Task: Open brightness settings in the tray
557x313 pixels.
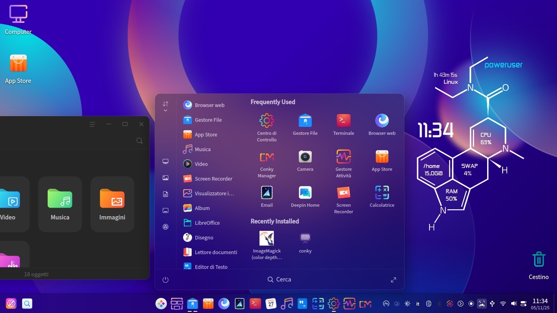Action: pyautogui.click(x=407, y=304)
